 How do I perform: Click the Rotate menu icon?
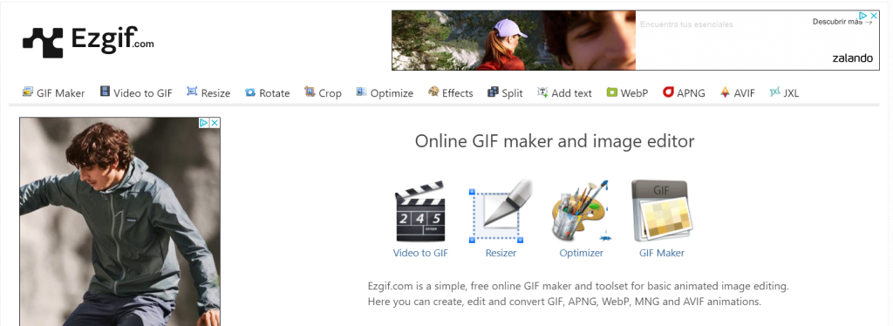click(250, 92)
